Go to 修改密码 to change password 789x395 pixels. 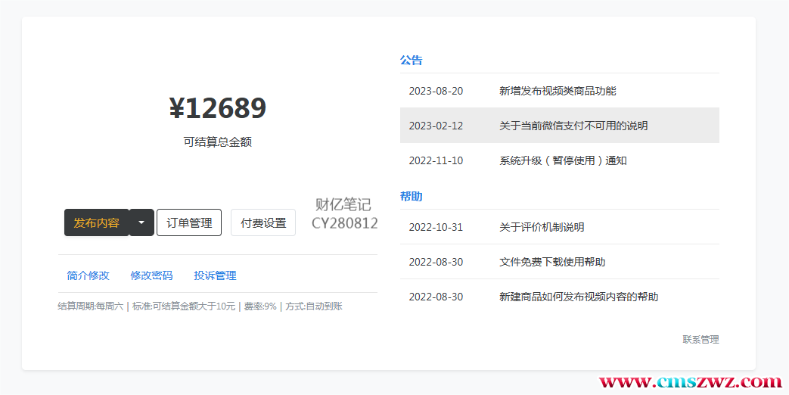[151, 275]
